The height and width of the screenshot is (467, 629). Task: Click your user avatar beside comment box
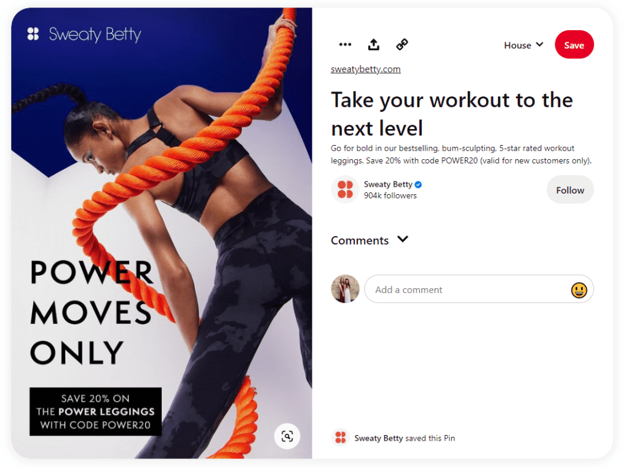coord(345,289)
